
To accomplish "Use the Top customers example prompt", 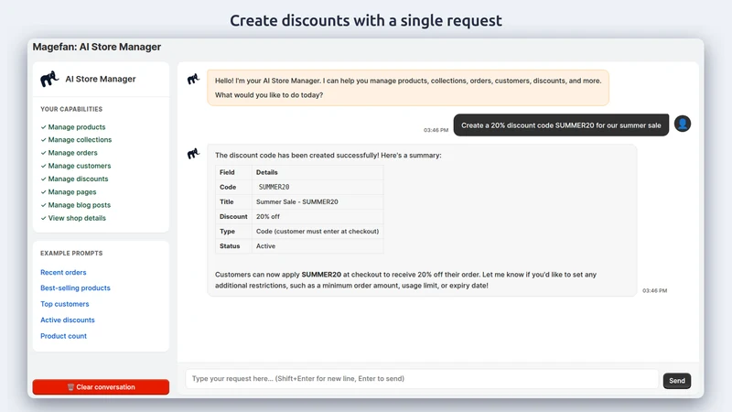I will click(64, 304).
